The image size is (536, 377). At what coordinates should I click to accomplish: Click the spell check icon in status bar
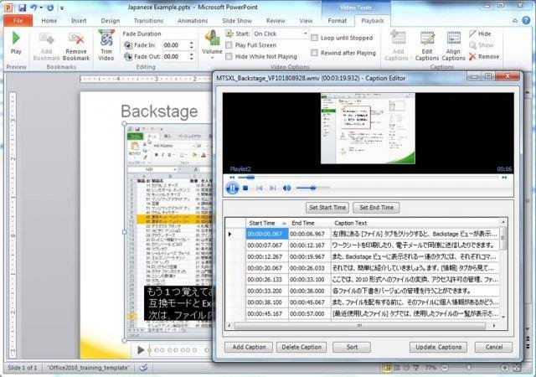[143, 368]
